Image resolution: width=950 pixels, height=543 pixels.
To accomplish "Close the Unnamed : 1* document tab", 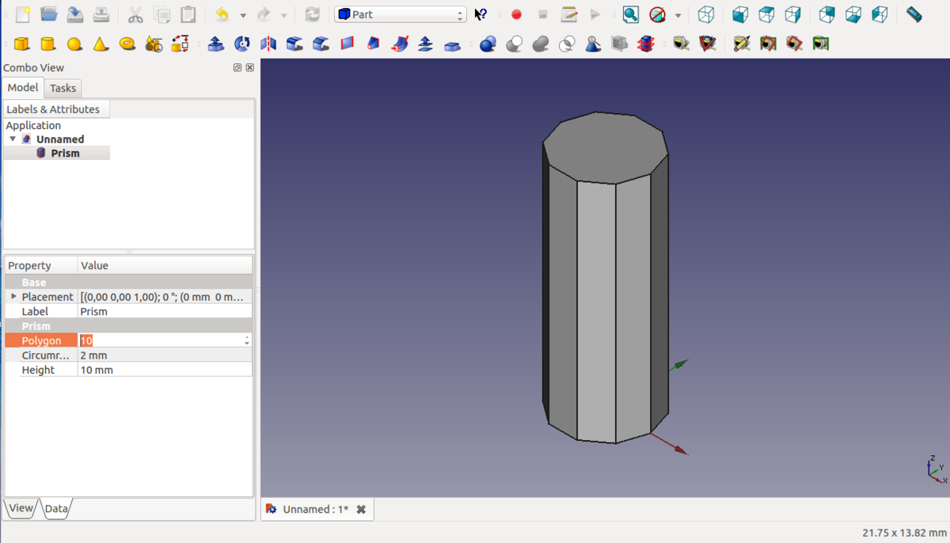I will 361,509.
